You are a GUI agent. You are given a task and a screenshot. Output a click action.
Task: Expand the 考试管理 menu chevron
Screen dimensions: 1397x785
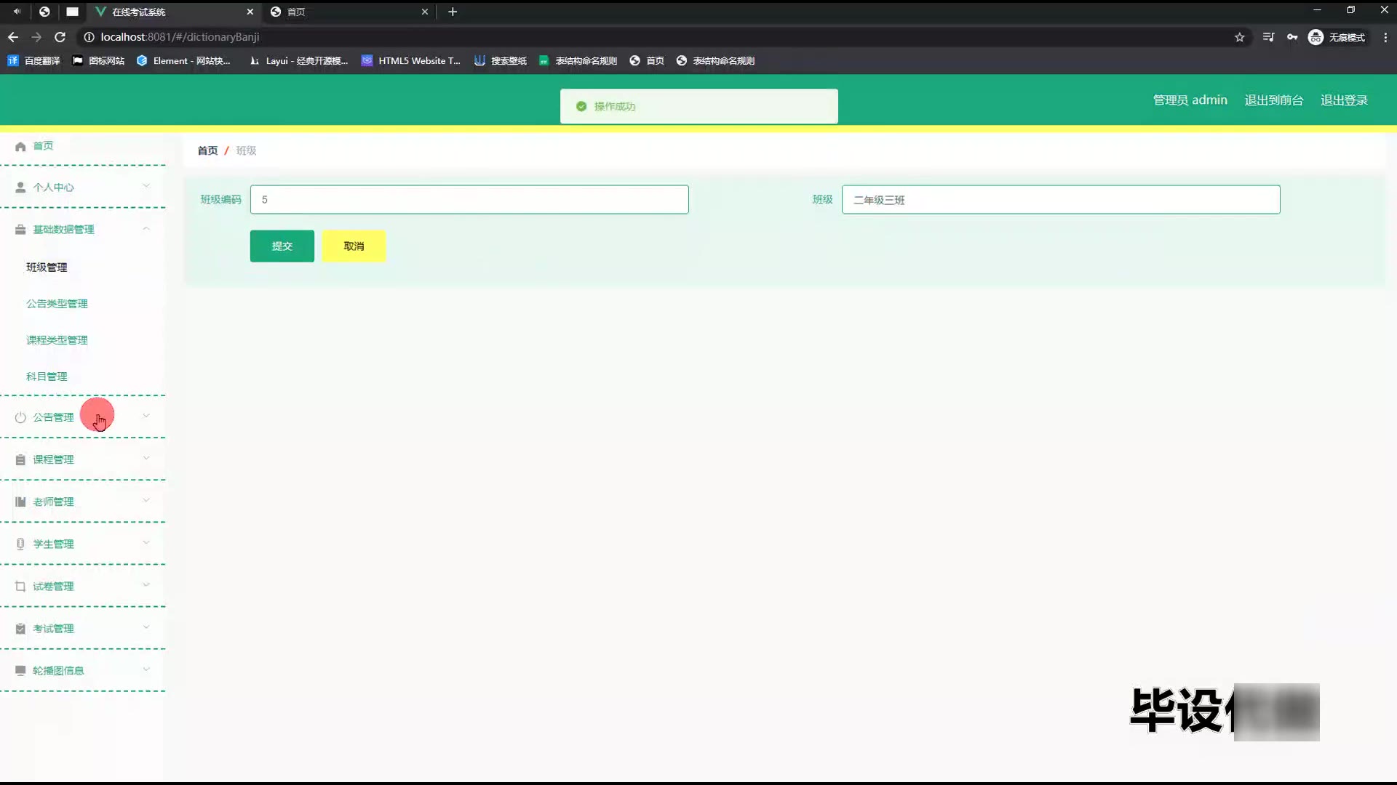[146, 627]
